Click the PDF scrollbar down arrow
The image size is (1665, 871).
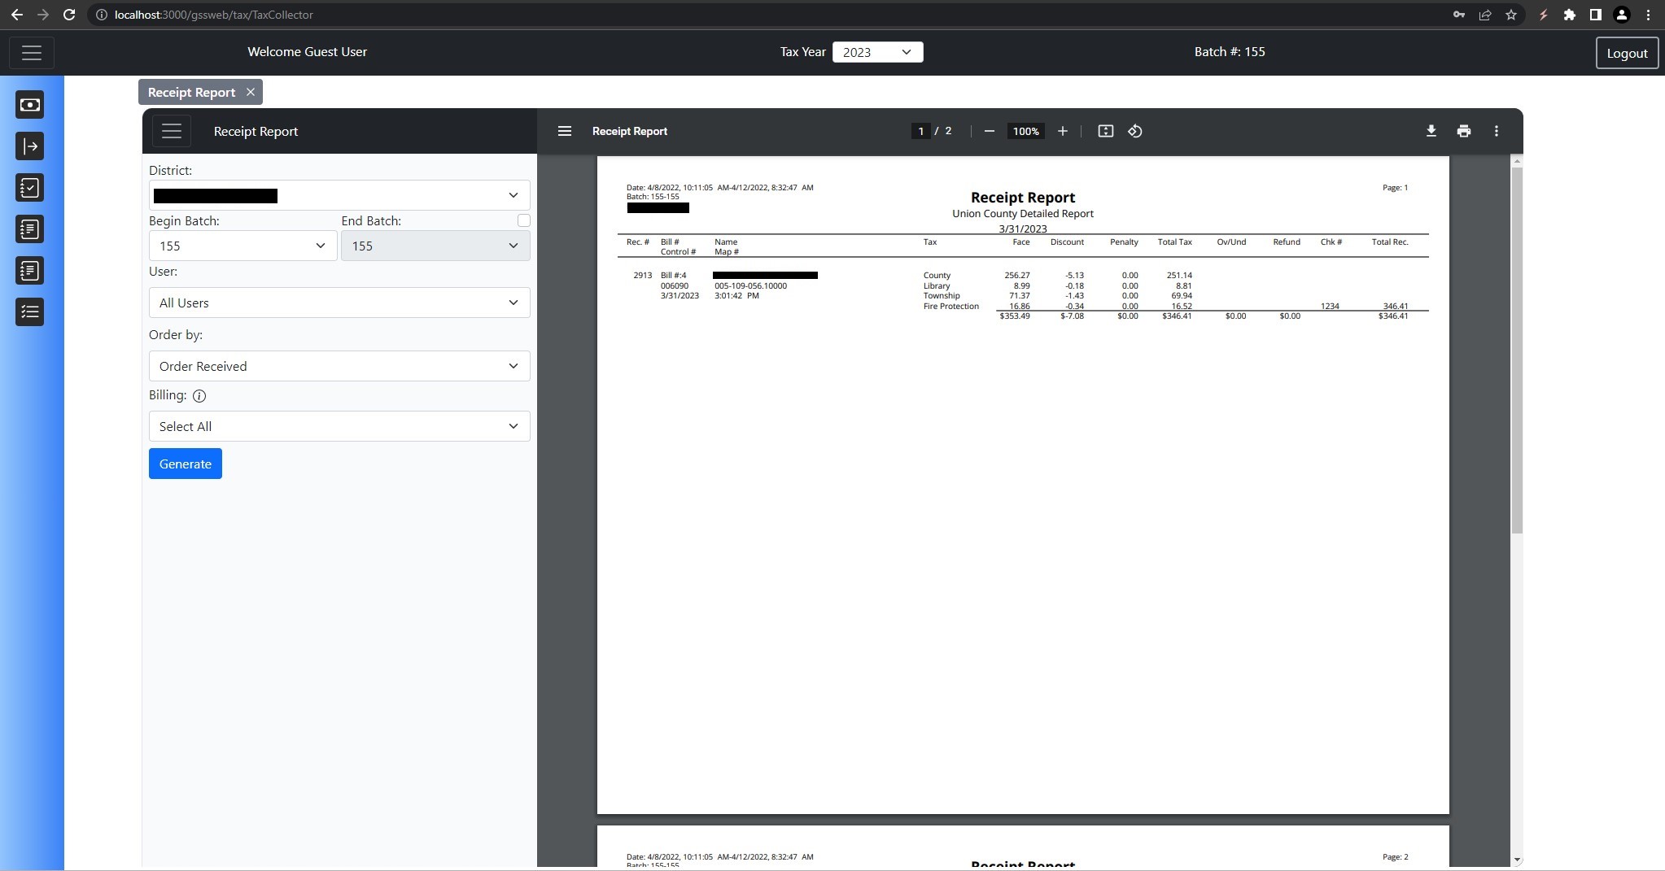(x=1517, y=860)
